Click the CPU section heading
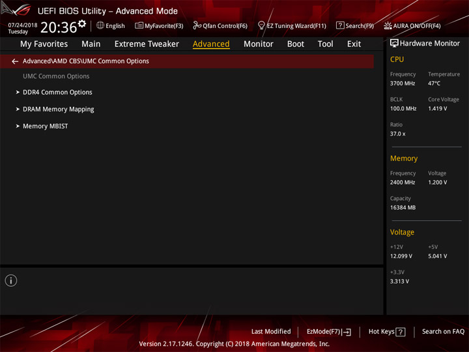 pyautogui.click(x=397, y=59)
